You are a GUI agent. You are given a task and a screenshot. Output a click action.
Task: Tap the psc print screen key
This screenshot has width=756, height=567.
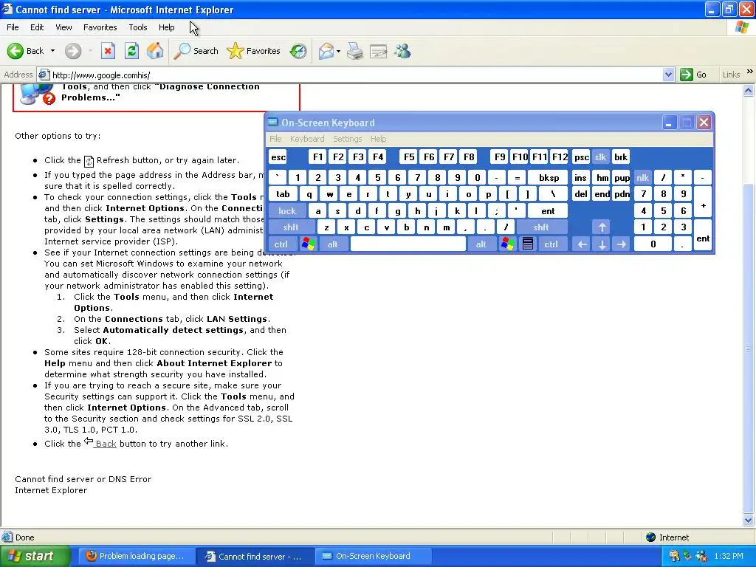(x=582, y=157)
